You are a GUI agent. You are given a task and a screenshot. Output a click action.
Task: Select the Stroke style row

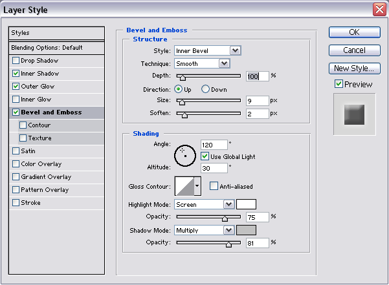tap(56, 203)
